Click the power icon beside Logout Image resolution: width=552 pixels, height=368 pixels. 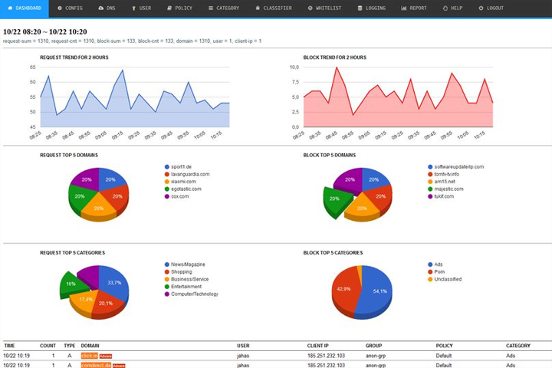pyautogui.click(x=481, y=8)
